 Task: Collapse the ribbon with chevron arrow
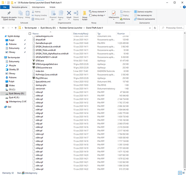tap(180, 7)
